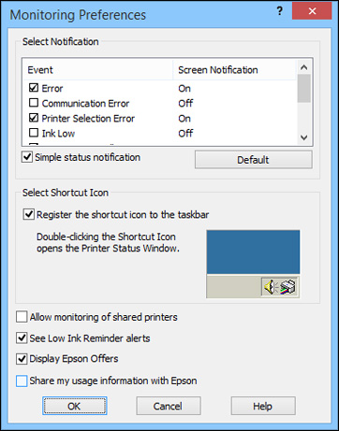Toggle Simple status notification checkbox
The image size is (339, 431).
click(x=27, y=157)
